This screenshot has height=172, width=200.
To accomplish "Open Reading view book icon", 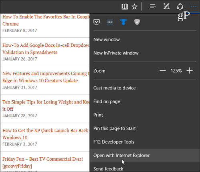I will (x=124, y=6).
